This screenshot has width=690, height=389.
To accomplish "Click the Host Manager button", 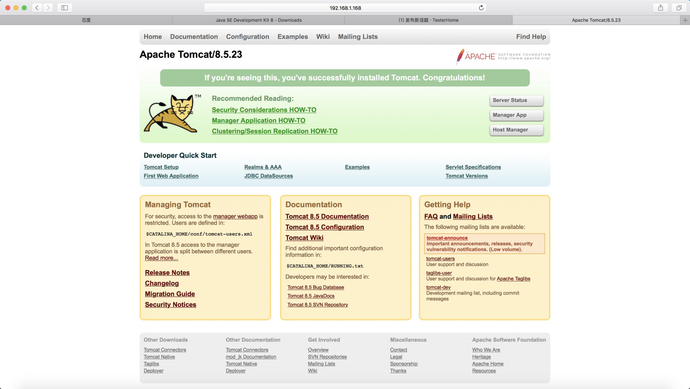I will 516,130.
